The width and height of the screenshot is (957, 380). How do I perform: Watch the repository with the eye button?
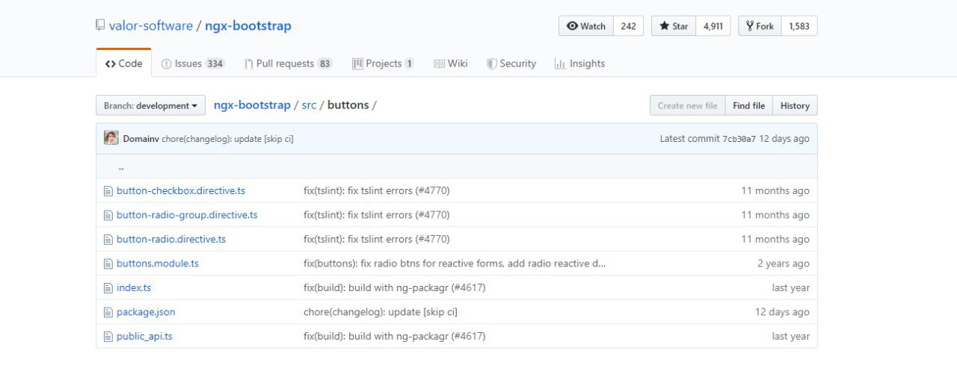(x=586, y=26)
